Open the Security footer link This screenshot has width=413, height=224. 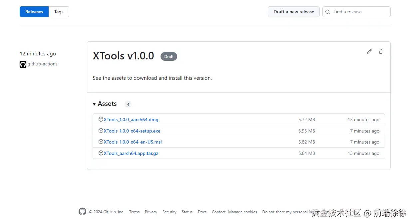pyautogui.click(x=170, y=212)
